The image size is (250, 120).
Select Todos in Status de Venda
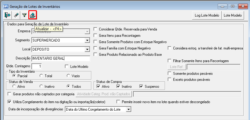click(68, 86)
